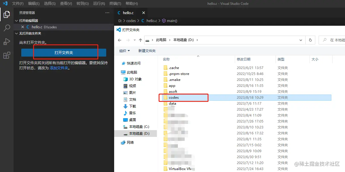Click 新建文件夹 in dialog toolbar
The width and height of the screenshot is (345, 172).
[147, 51]
